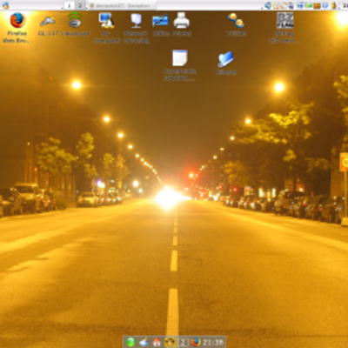Click the 23:38 clock in bottom dock
This screenshot has height=348, width=348.
point(213,343)
